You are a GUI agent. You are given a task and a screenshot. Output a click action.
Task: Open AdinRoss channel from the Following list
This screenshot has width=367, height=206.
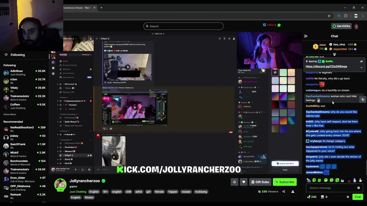[x=24, y=73]
